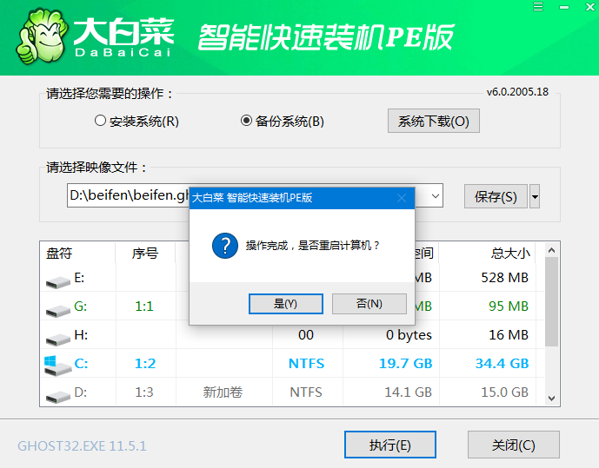
Task: Click the 528 MB total size cell
Action: [504, 278]
